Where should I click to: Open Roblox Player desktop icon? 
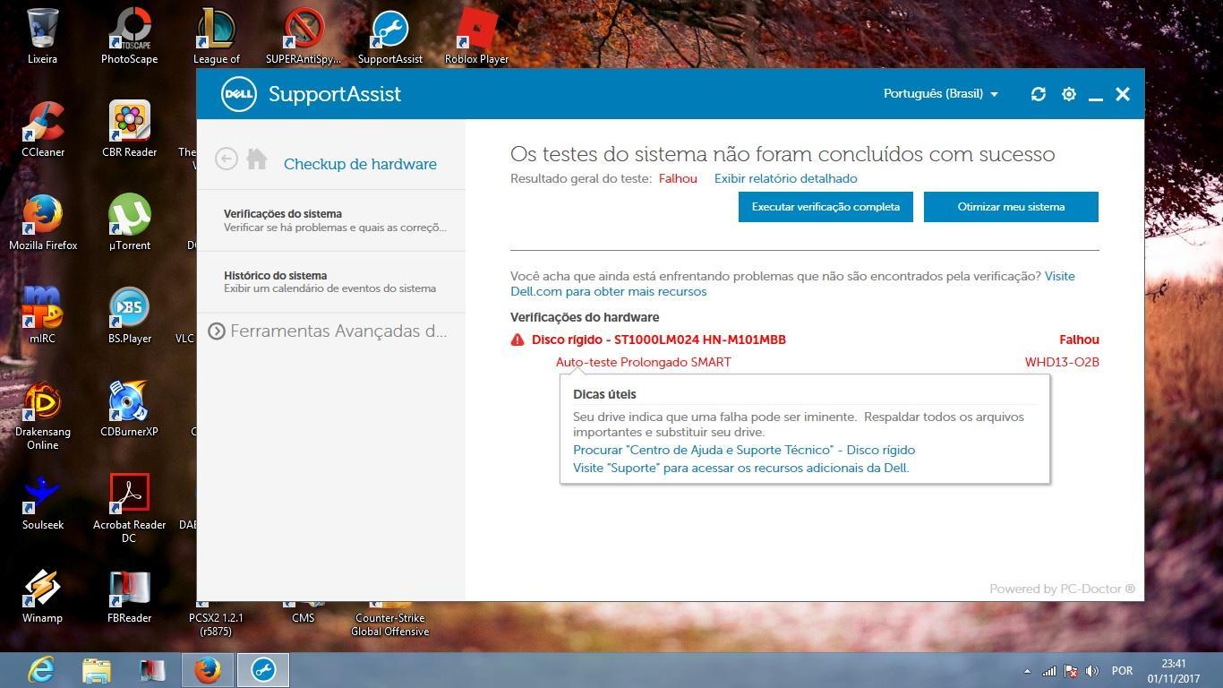(x=476, y=36)
